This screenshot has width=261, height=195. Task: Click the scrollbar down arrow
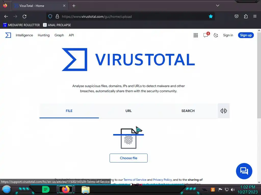(259, 182)
